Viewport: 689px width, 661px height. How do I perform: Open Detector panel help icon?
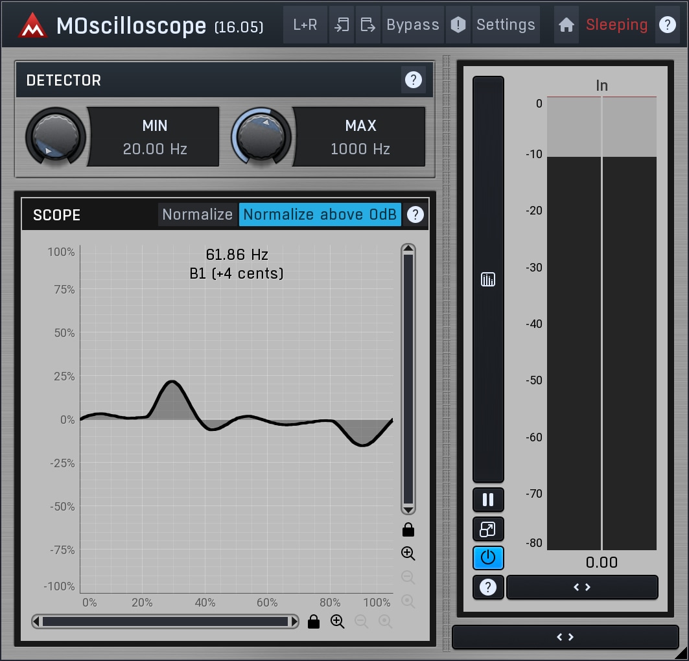[x=413, y=80]
